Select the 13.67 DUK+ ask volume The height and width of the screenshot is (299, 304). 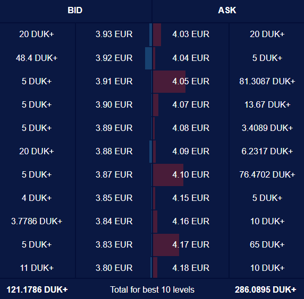click(267, 104)
